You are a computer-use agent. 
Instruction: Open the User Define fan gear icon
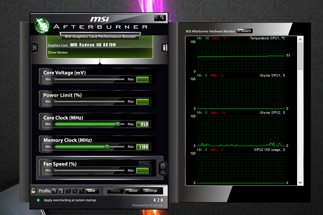pyautogui.click(x=163, y=168)
